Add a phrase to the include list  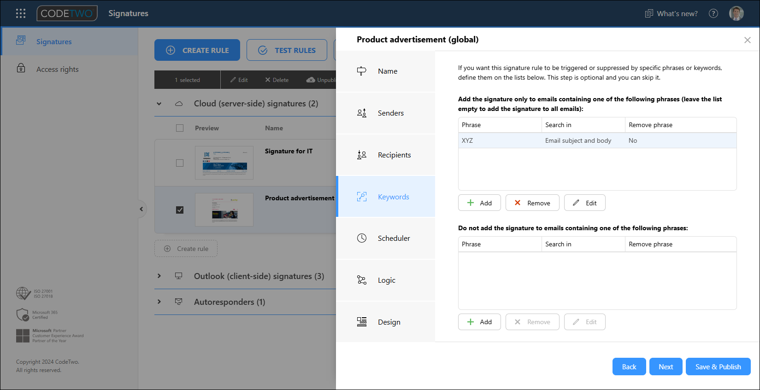479,203
